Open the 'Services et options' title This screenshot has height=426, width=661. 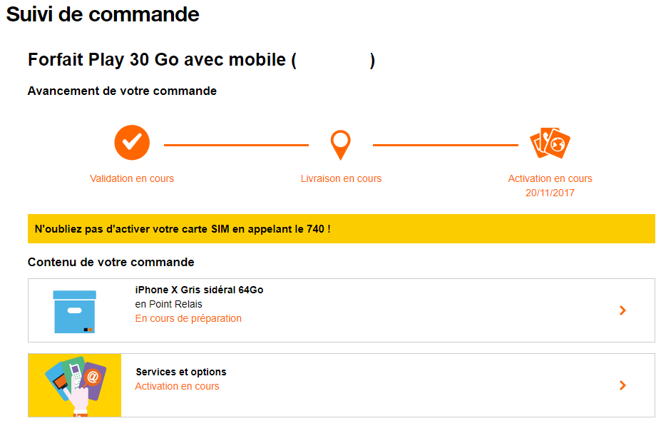pyautogui.click(x=181, y=372)
